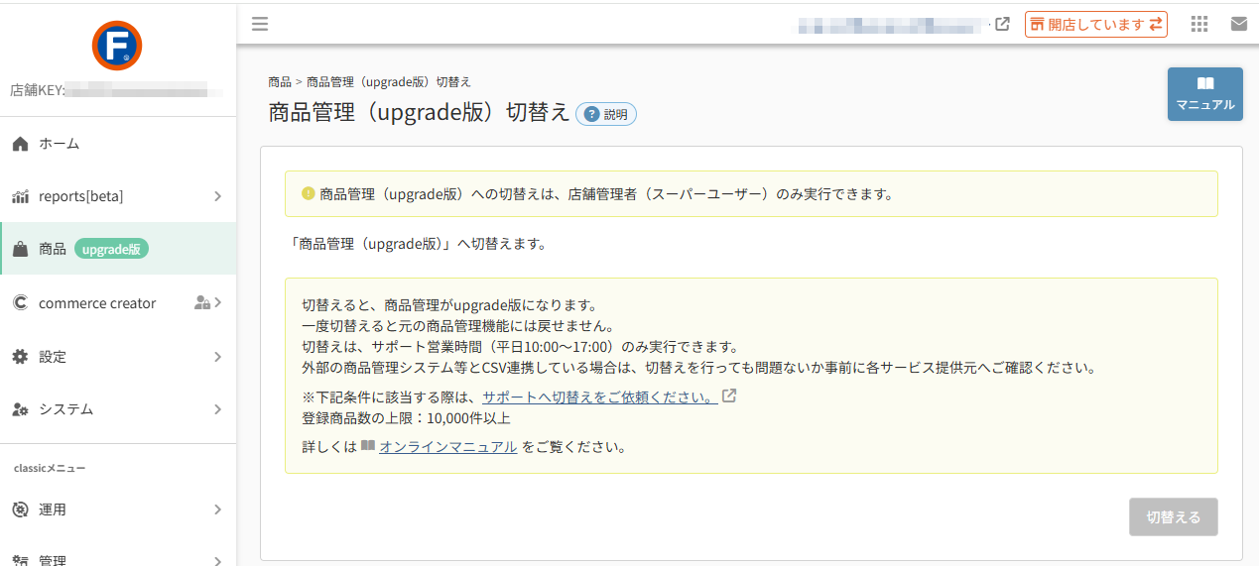Viewport: 1259px width, 566px height.
Task: Click the external link icon beside shop URL
Action: click(x=1002, y=24)
